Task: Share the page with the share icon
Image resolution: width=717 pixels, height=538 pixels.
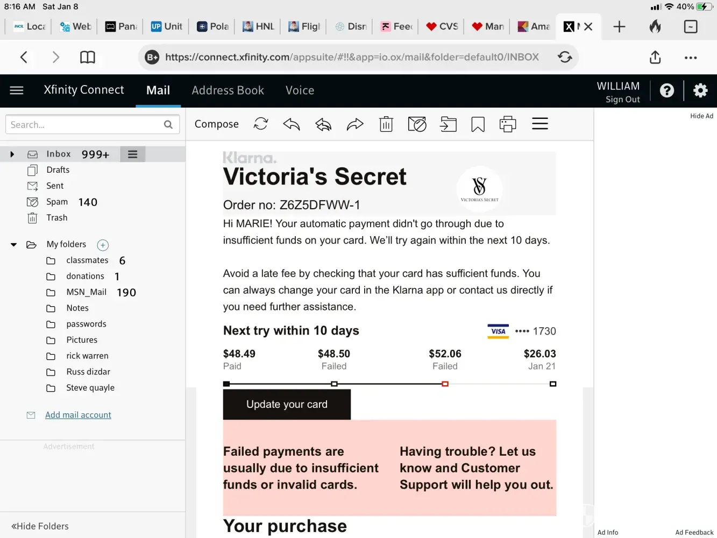Action: coord(655,57)
